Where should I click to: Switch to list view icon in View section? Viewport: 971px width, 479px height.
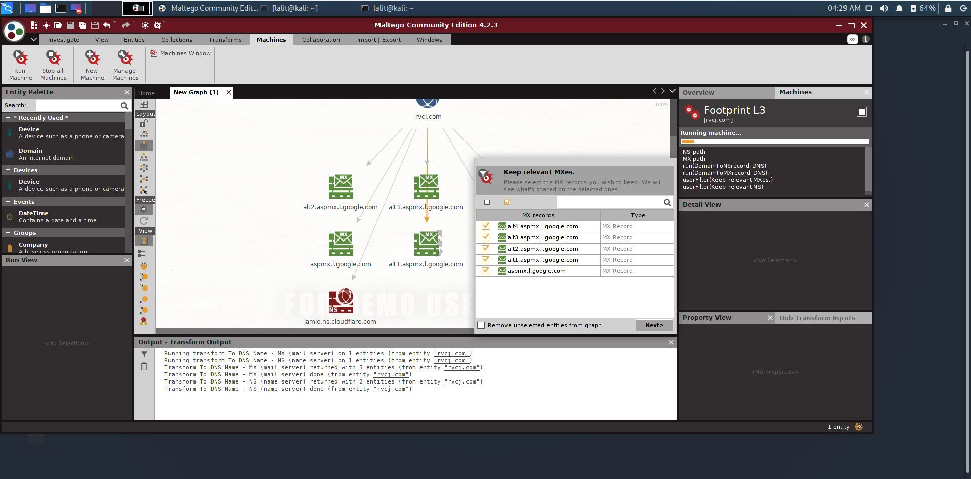point(142,253)
